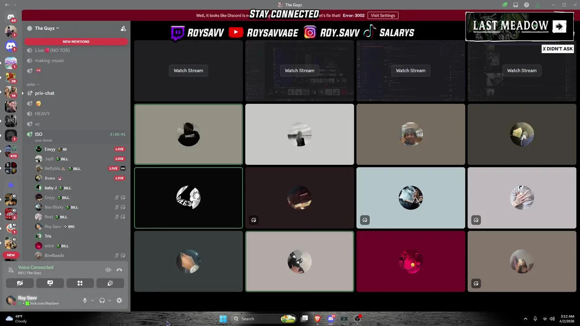Viewport: 580px width, 326px height.
Task: Disconnect from voice with hang-up icon
Action: (119, 270)
